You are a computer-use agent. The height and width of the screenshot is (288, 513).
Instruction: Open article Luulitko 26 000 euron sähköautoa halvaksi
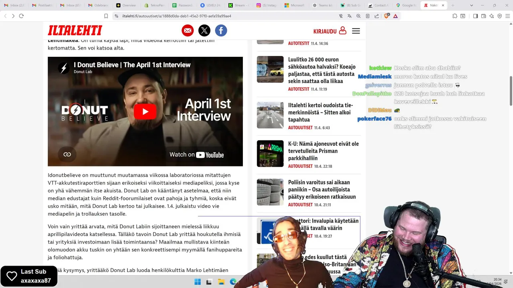tap(321, 70)
